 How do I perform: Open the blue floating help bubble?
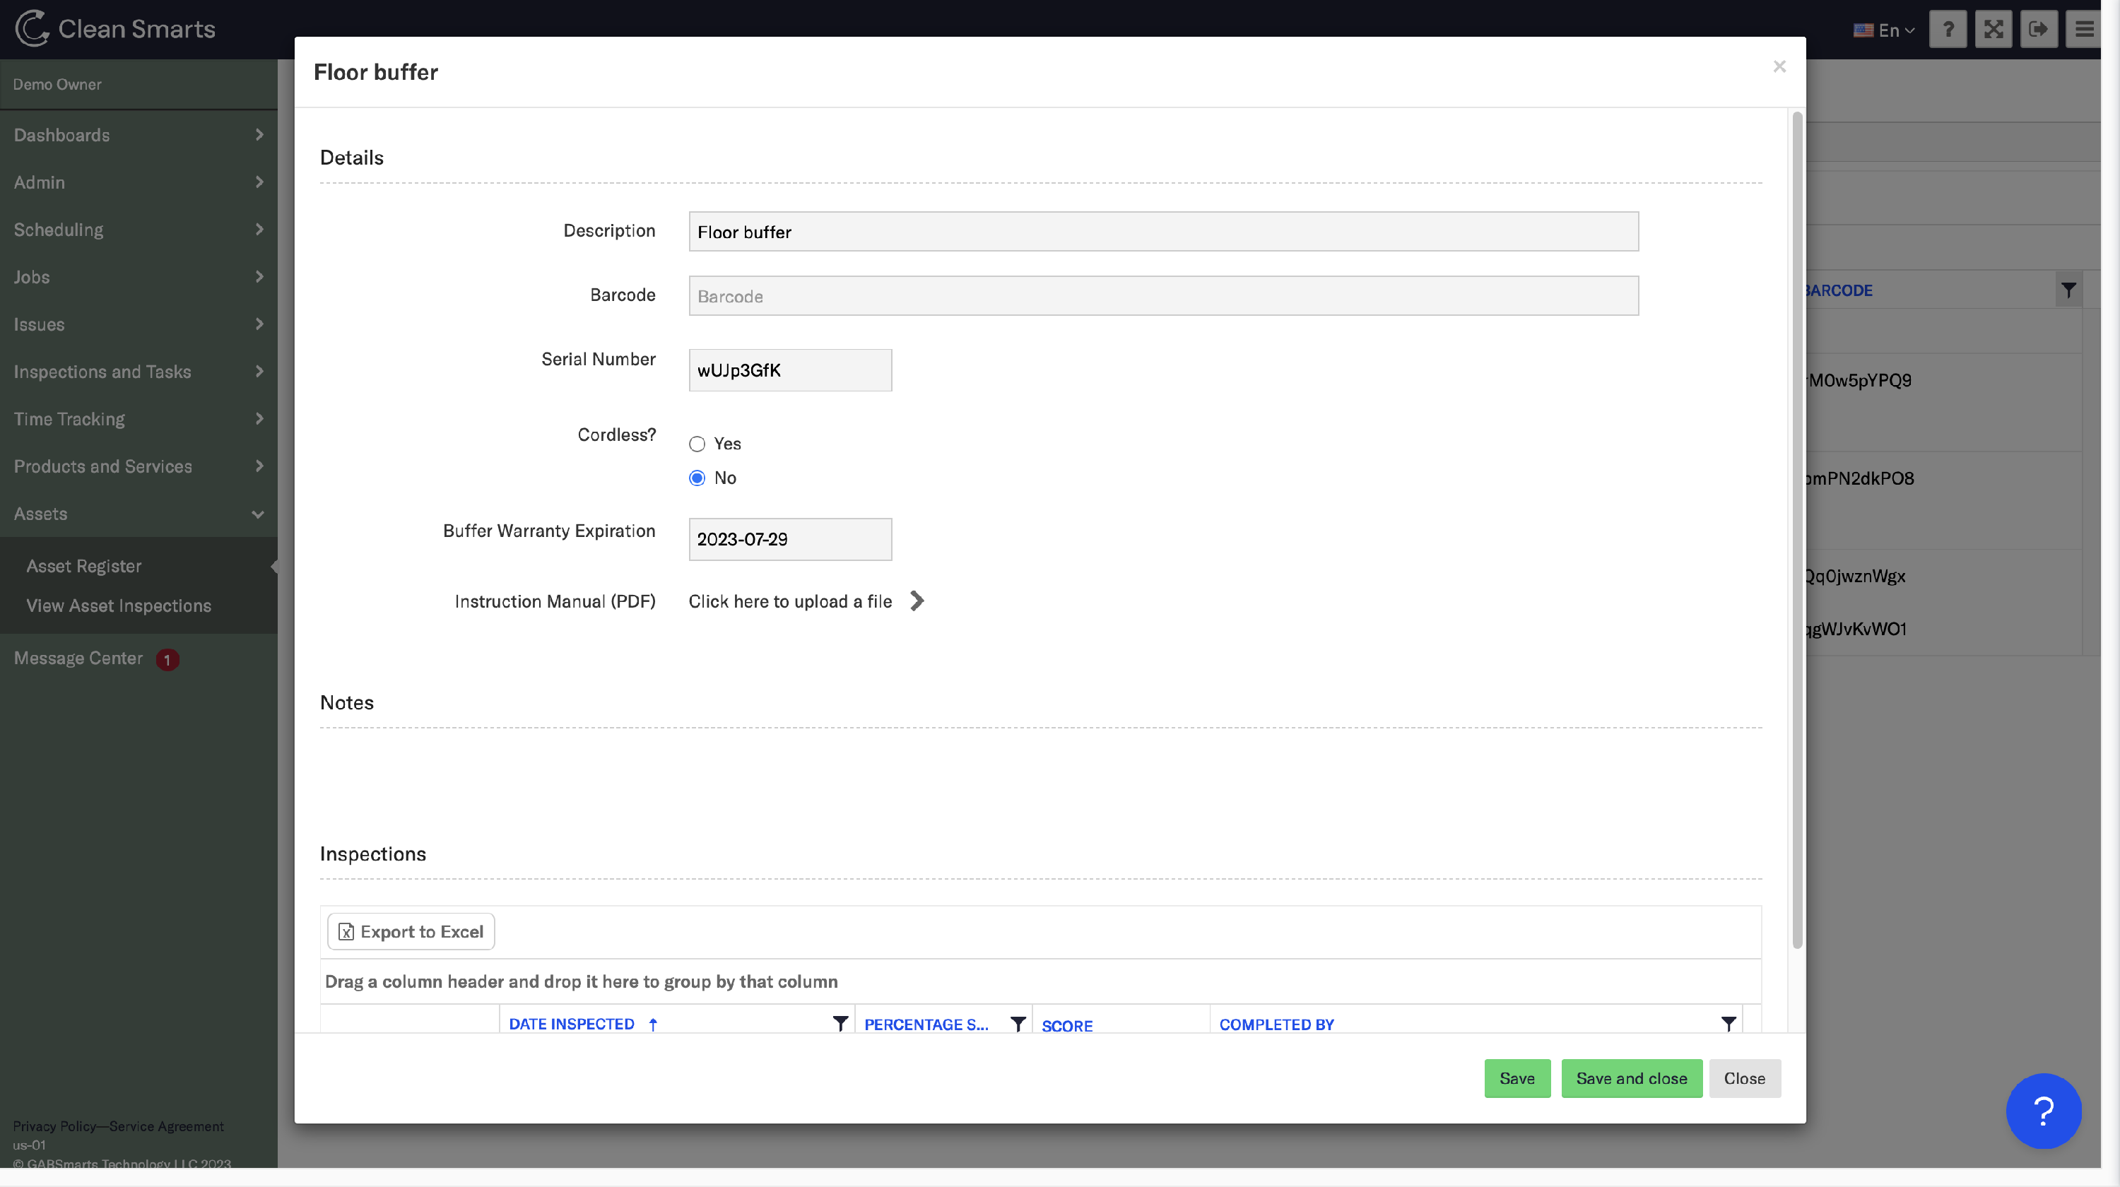[x=2043, y=1111]
